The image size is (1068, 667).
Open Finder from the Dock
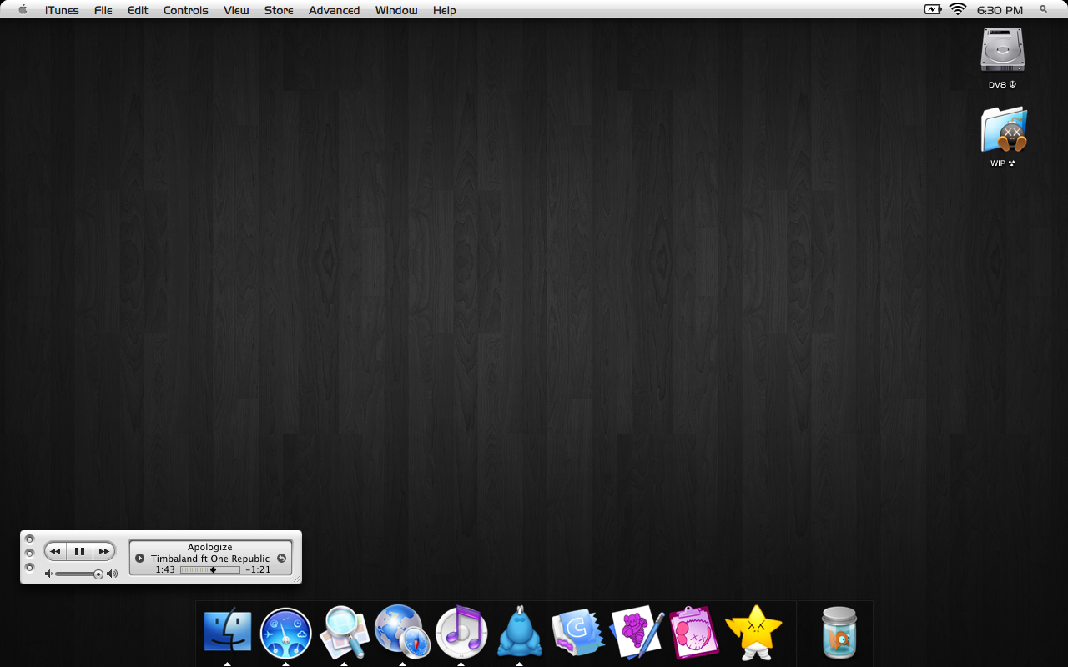pos(227,631)
